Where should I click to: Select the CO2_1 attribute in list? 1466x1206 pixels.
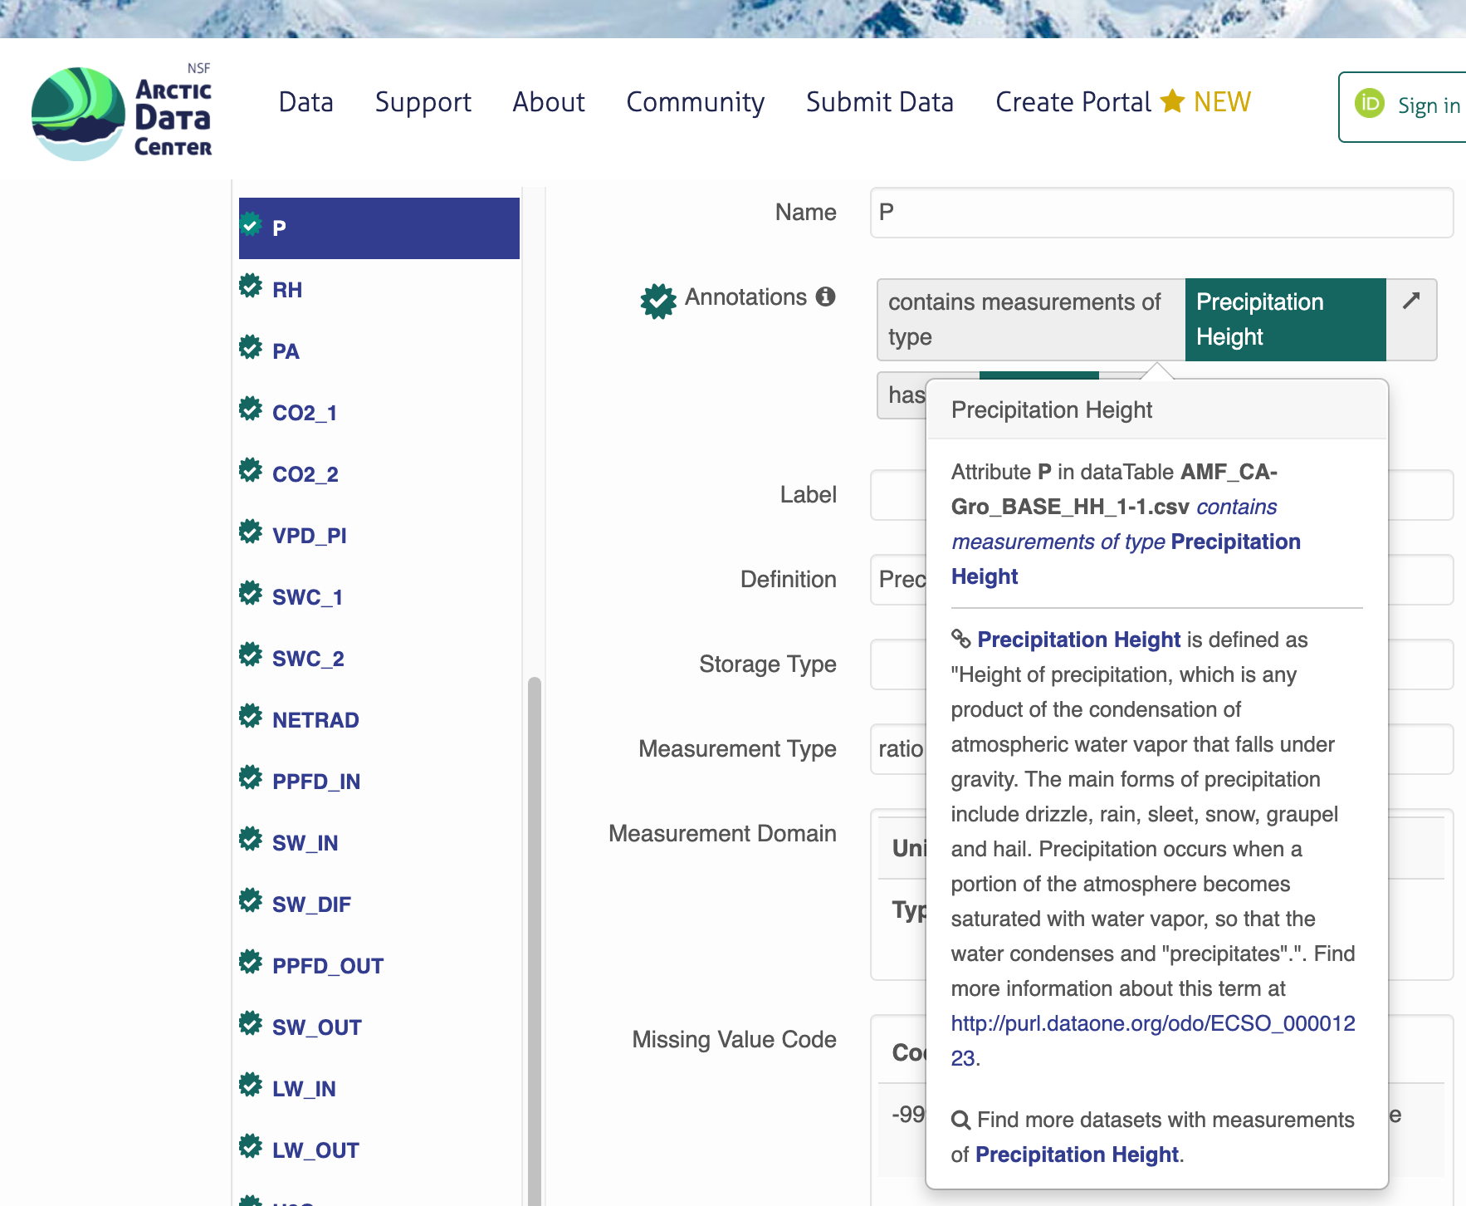click(304, 413)
